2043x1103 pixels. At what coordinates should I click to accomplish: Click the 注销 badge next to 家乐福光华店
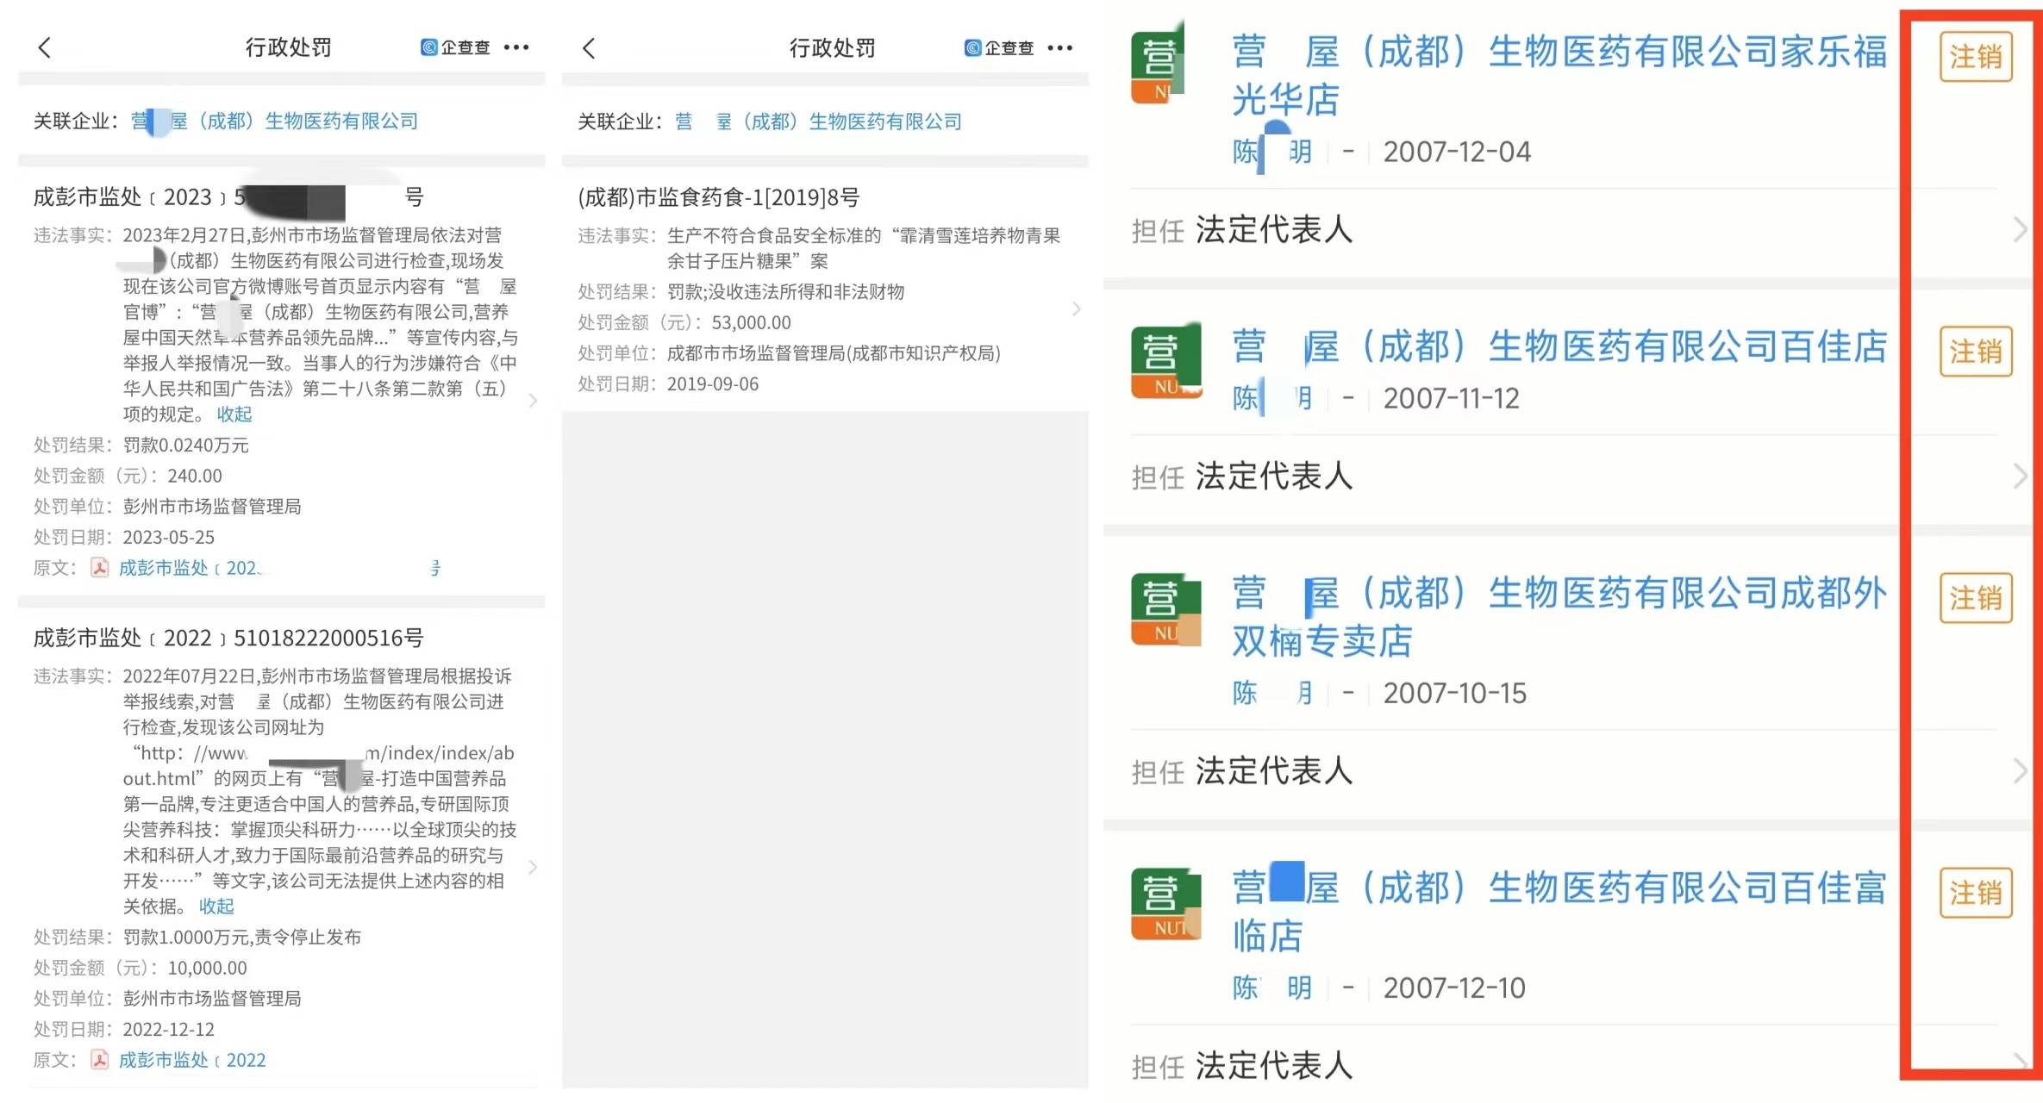tap(1976, 55)
